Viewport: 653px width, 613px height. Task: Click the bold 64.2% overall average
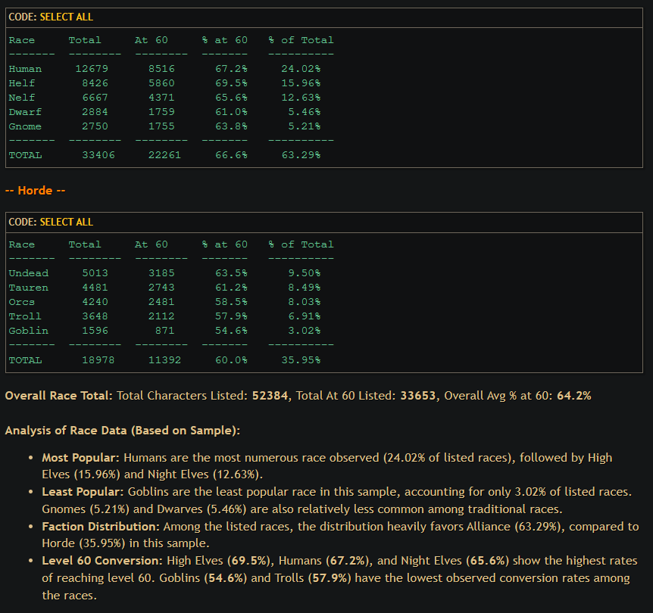click(574, 395)
